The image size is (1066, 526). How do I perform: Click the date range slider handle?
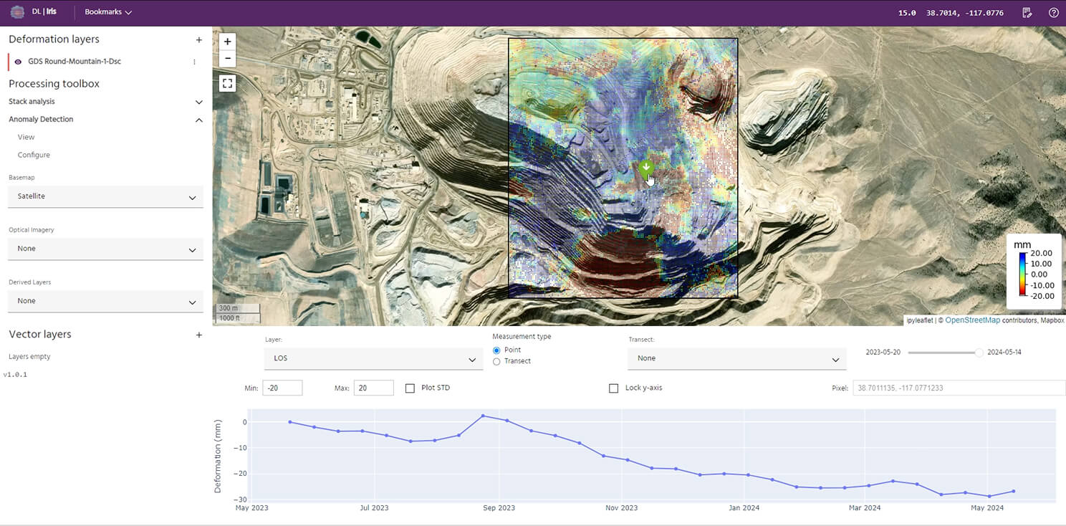(x=979, y=353)
